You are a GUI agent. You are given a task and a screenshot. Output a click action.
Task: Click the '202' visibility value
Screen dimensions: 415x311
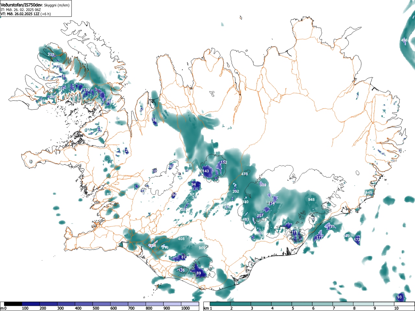236,191
